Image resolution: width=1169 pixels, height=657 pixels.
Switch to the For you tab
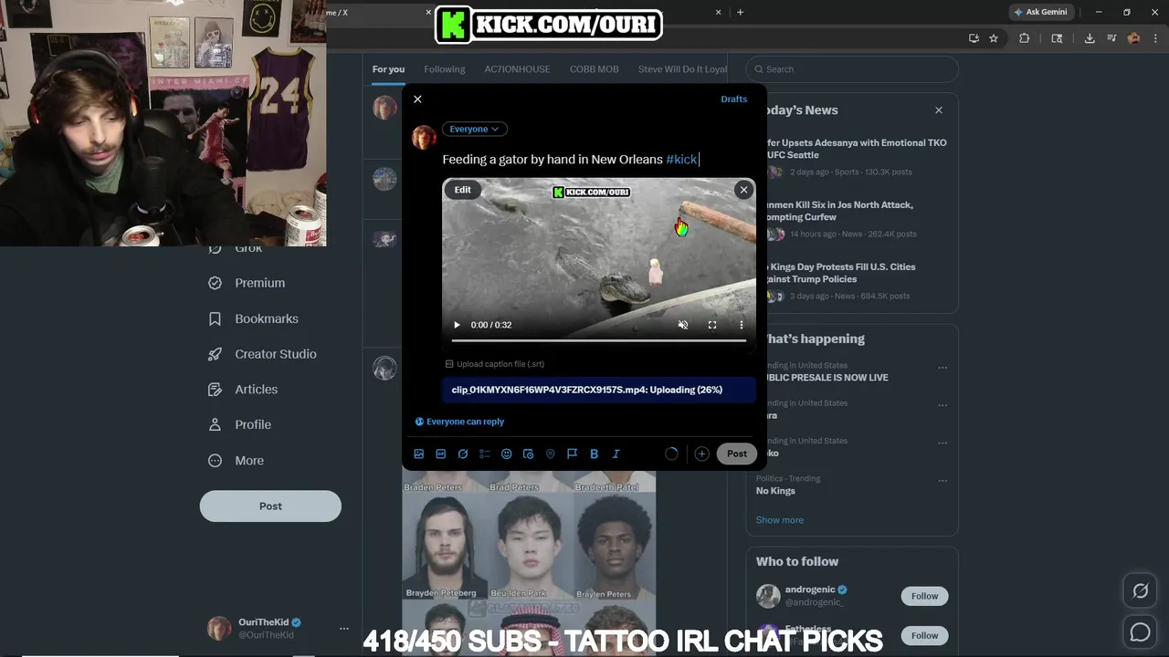point(388,69)
